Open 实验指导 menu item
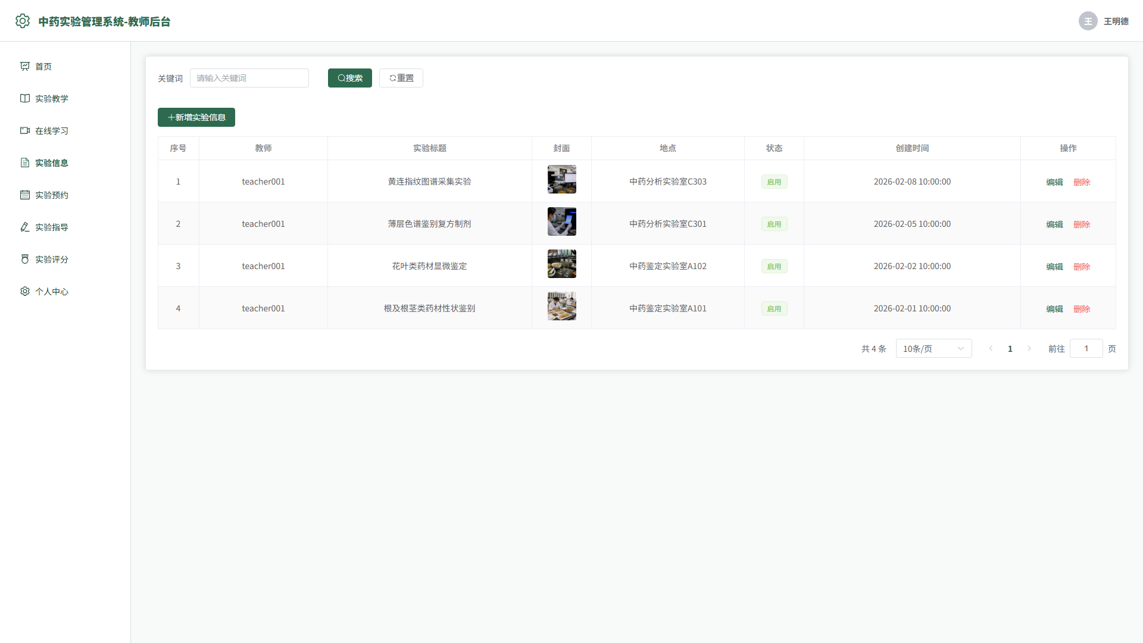This screenshot has width=1143, height=643. pos(65,227)
